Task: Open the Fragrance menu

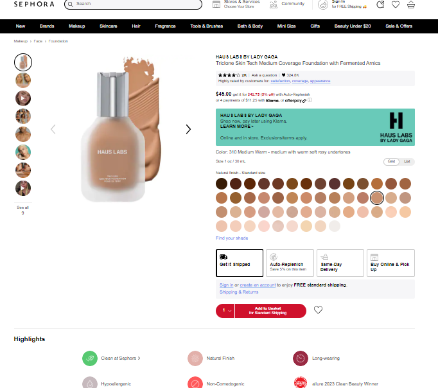Action: click(165, 26)
